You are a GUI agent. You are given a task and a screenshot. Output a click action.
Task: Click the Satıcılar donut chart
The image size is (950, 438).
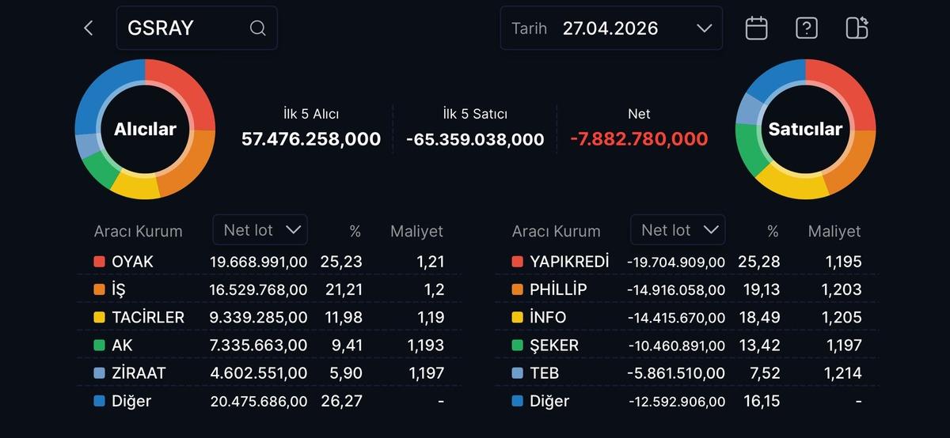point(805,129)
